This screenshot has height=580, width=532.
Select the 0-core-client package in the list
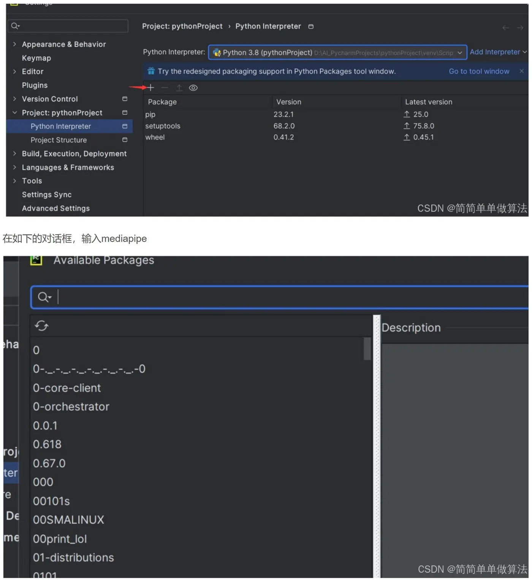pyautogui.click(x=67, y=388)
